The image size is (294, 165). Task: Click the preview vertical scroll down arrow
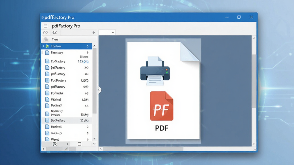254,144
